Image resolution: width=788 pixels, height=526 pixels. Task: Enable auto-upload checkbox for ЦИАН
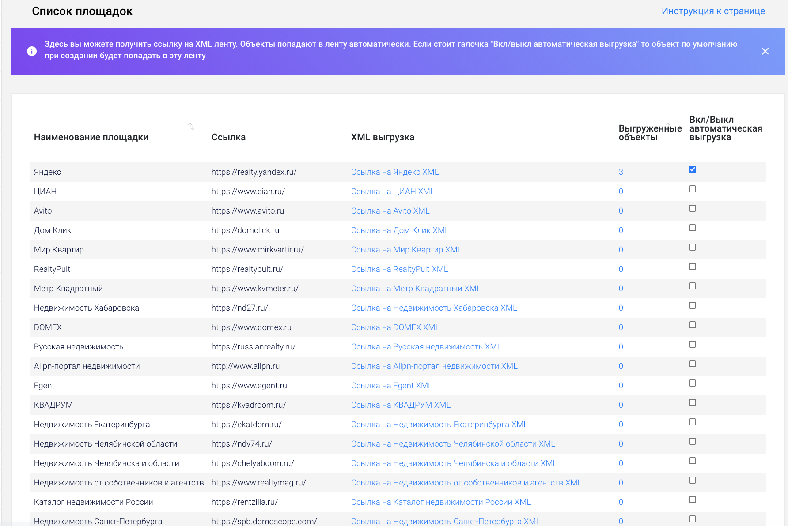pos(693,189)
